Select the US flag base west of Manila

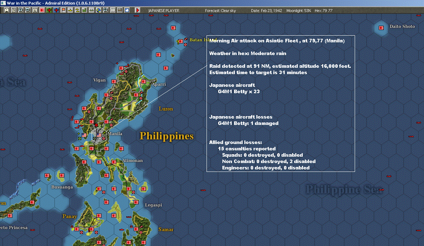(x=84, y=135)
